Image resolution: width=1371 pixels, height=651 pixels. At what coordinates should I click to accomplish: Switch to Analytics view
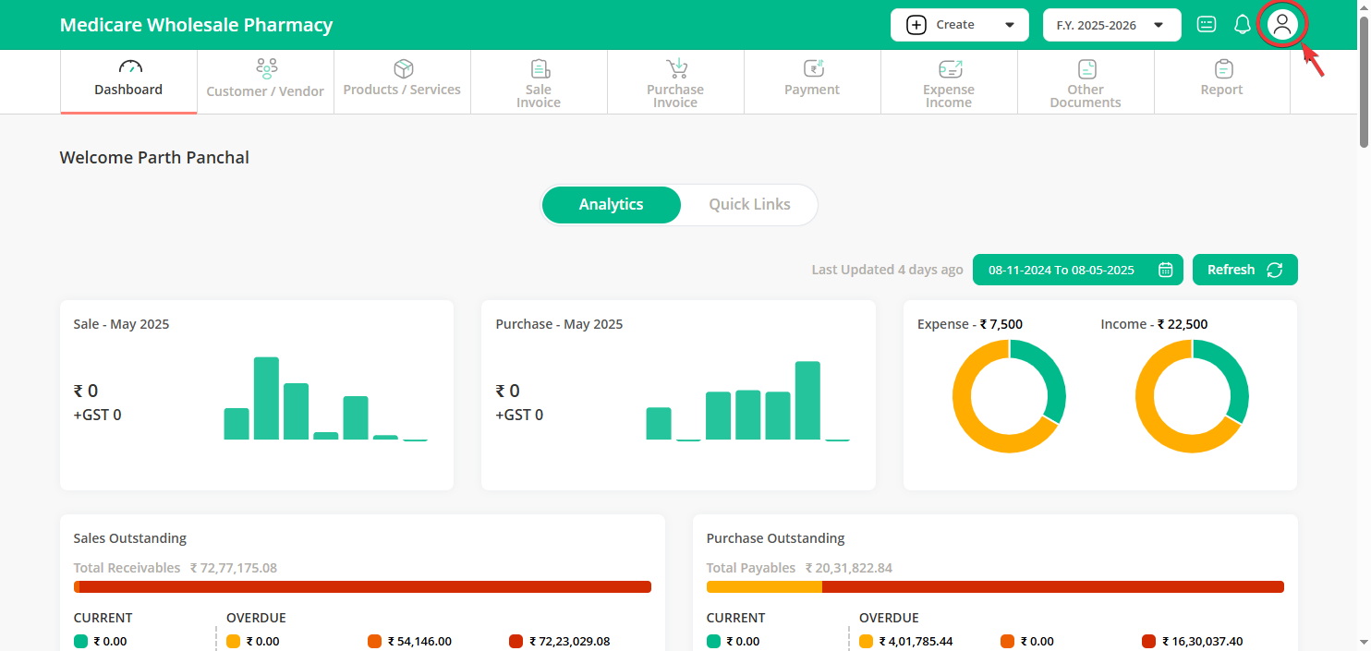tap(611, 205)
